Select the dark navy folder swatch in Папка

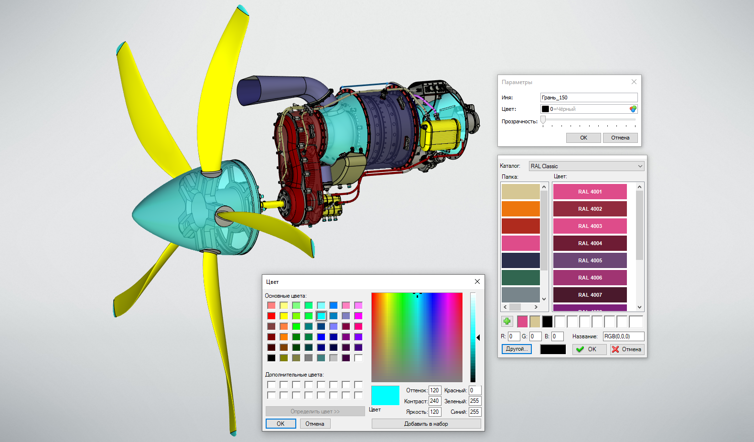click(x=521, y=260)
